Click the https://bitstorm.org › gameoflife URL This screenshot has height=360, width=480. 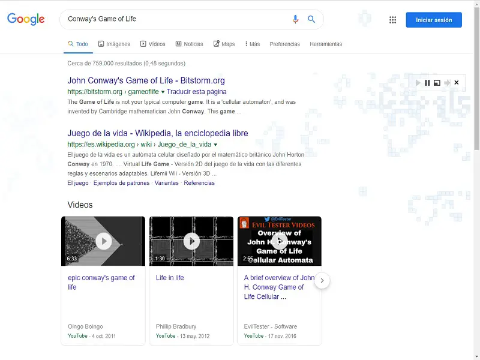113,92
